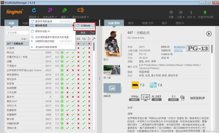Click the search and scrape magnifier icon

point(50,10)
